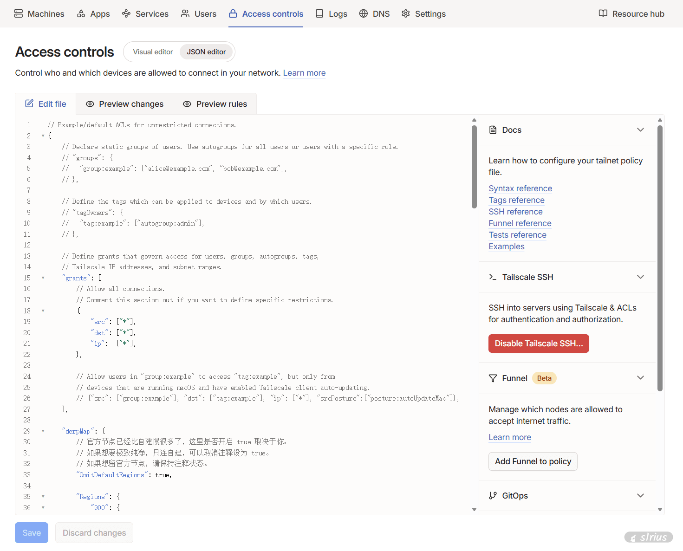The image size is (683, 551).
Task: Click the eye icon on Preview rules
Action: pyautogui.click(x=187, y=104)
